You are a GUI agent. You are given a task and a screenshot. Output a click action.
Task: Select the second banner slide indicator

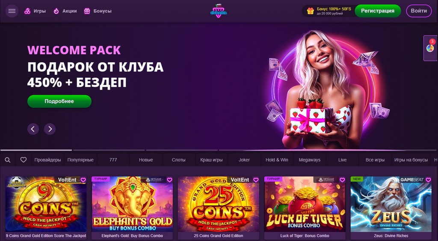(109, 150)
